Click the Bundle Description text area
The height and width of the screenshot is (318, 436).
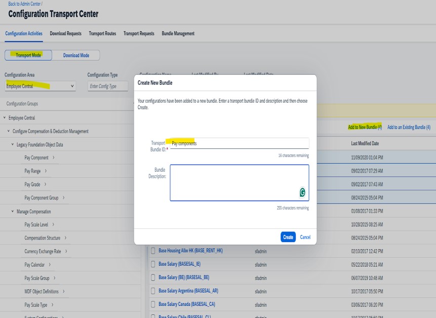click(240, 183)
